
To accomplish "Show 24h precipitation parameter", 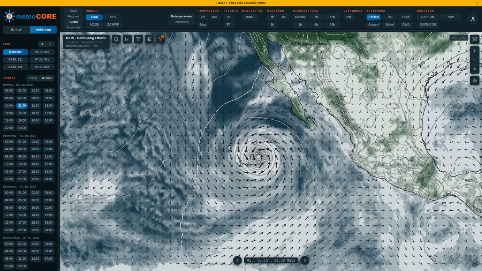I will (x=332, y=24).
